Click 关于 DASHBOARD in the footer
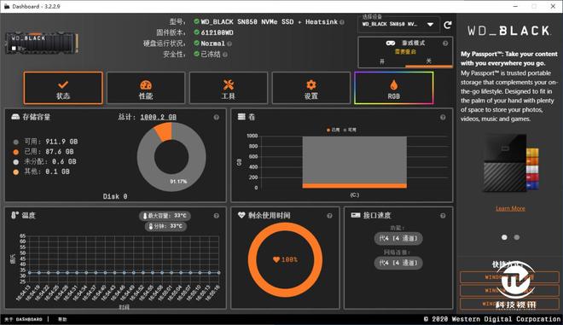This screenshot has height=325, width=563. (x=23, y=319)
